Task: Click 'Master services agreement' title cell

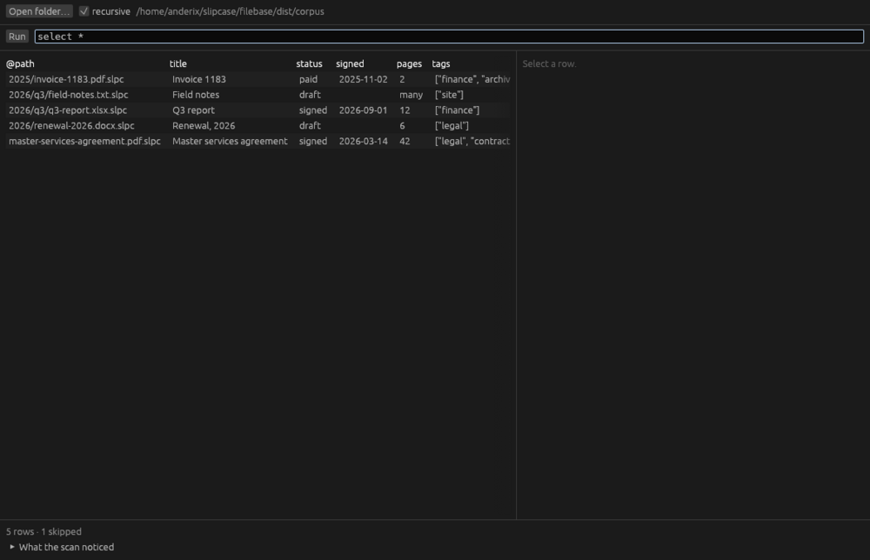Action: point(230,142)
